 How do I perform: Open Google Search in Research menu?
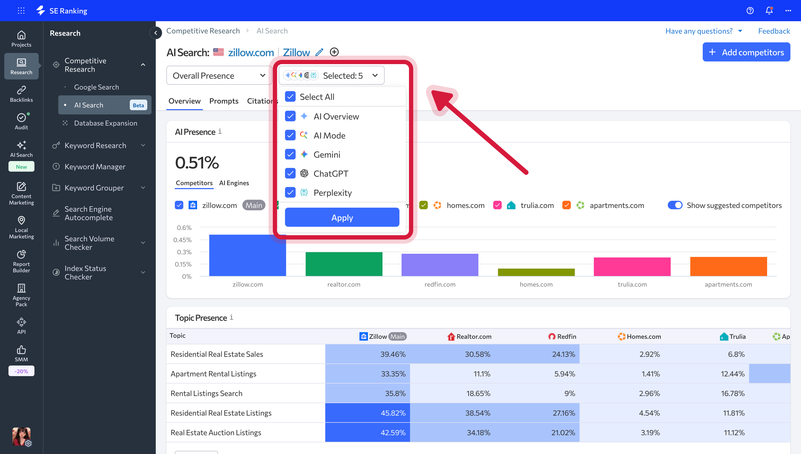96,87
